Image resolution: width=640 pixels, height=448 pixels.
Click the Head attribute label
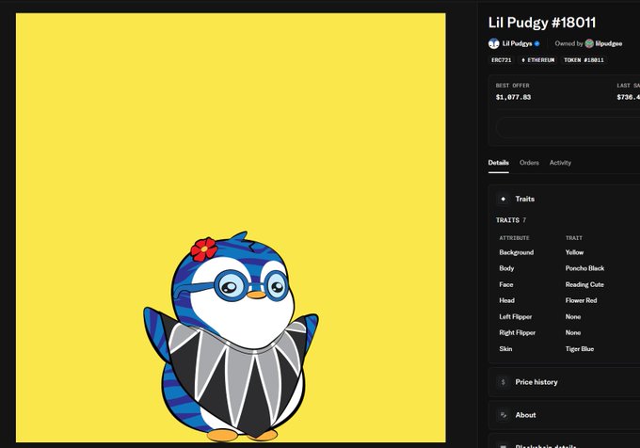(x=506, y=301)
